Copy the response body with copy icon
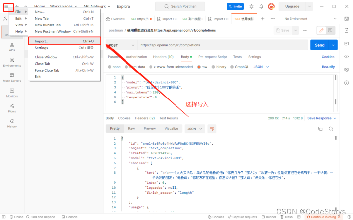Image resolution: width=353 pixels, height=220 pixels. point(320,129)
